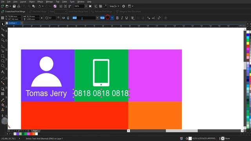Viewport: 251px width, 141px height.
Task: Click the Import icon
Action: tap(61, 6)
